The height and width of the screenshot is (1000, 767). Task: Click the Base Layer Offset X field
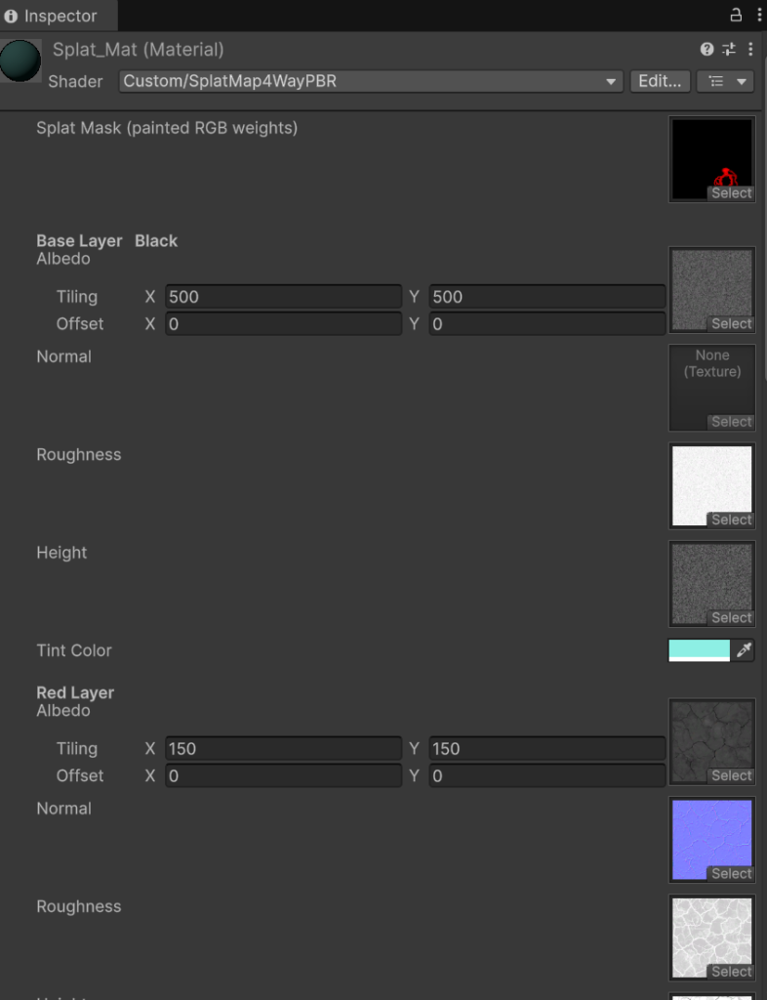(284, 324)
